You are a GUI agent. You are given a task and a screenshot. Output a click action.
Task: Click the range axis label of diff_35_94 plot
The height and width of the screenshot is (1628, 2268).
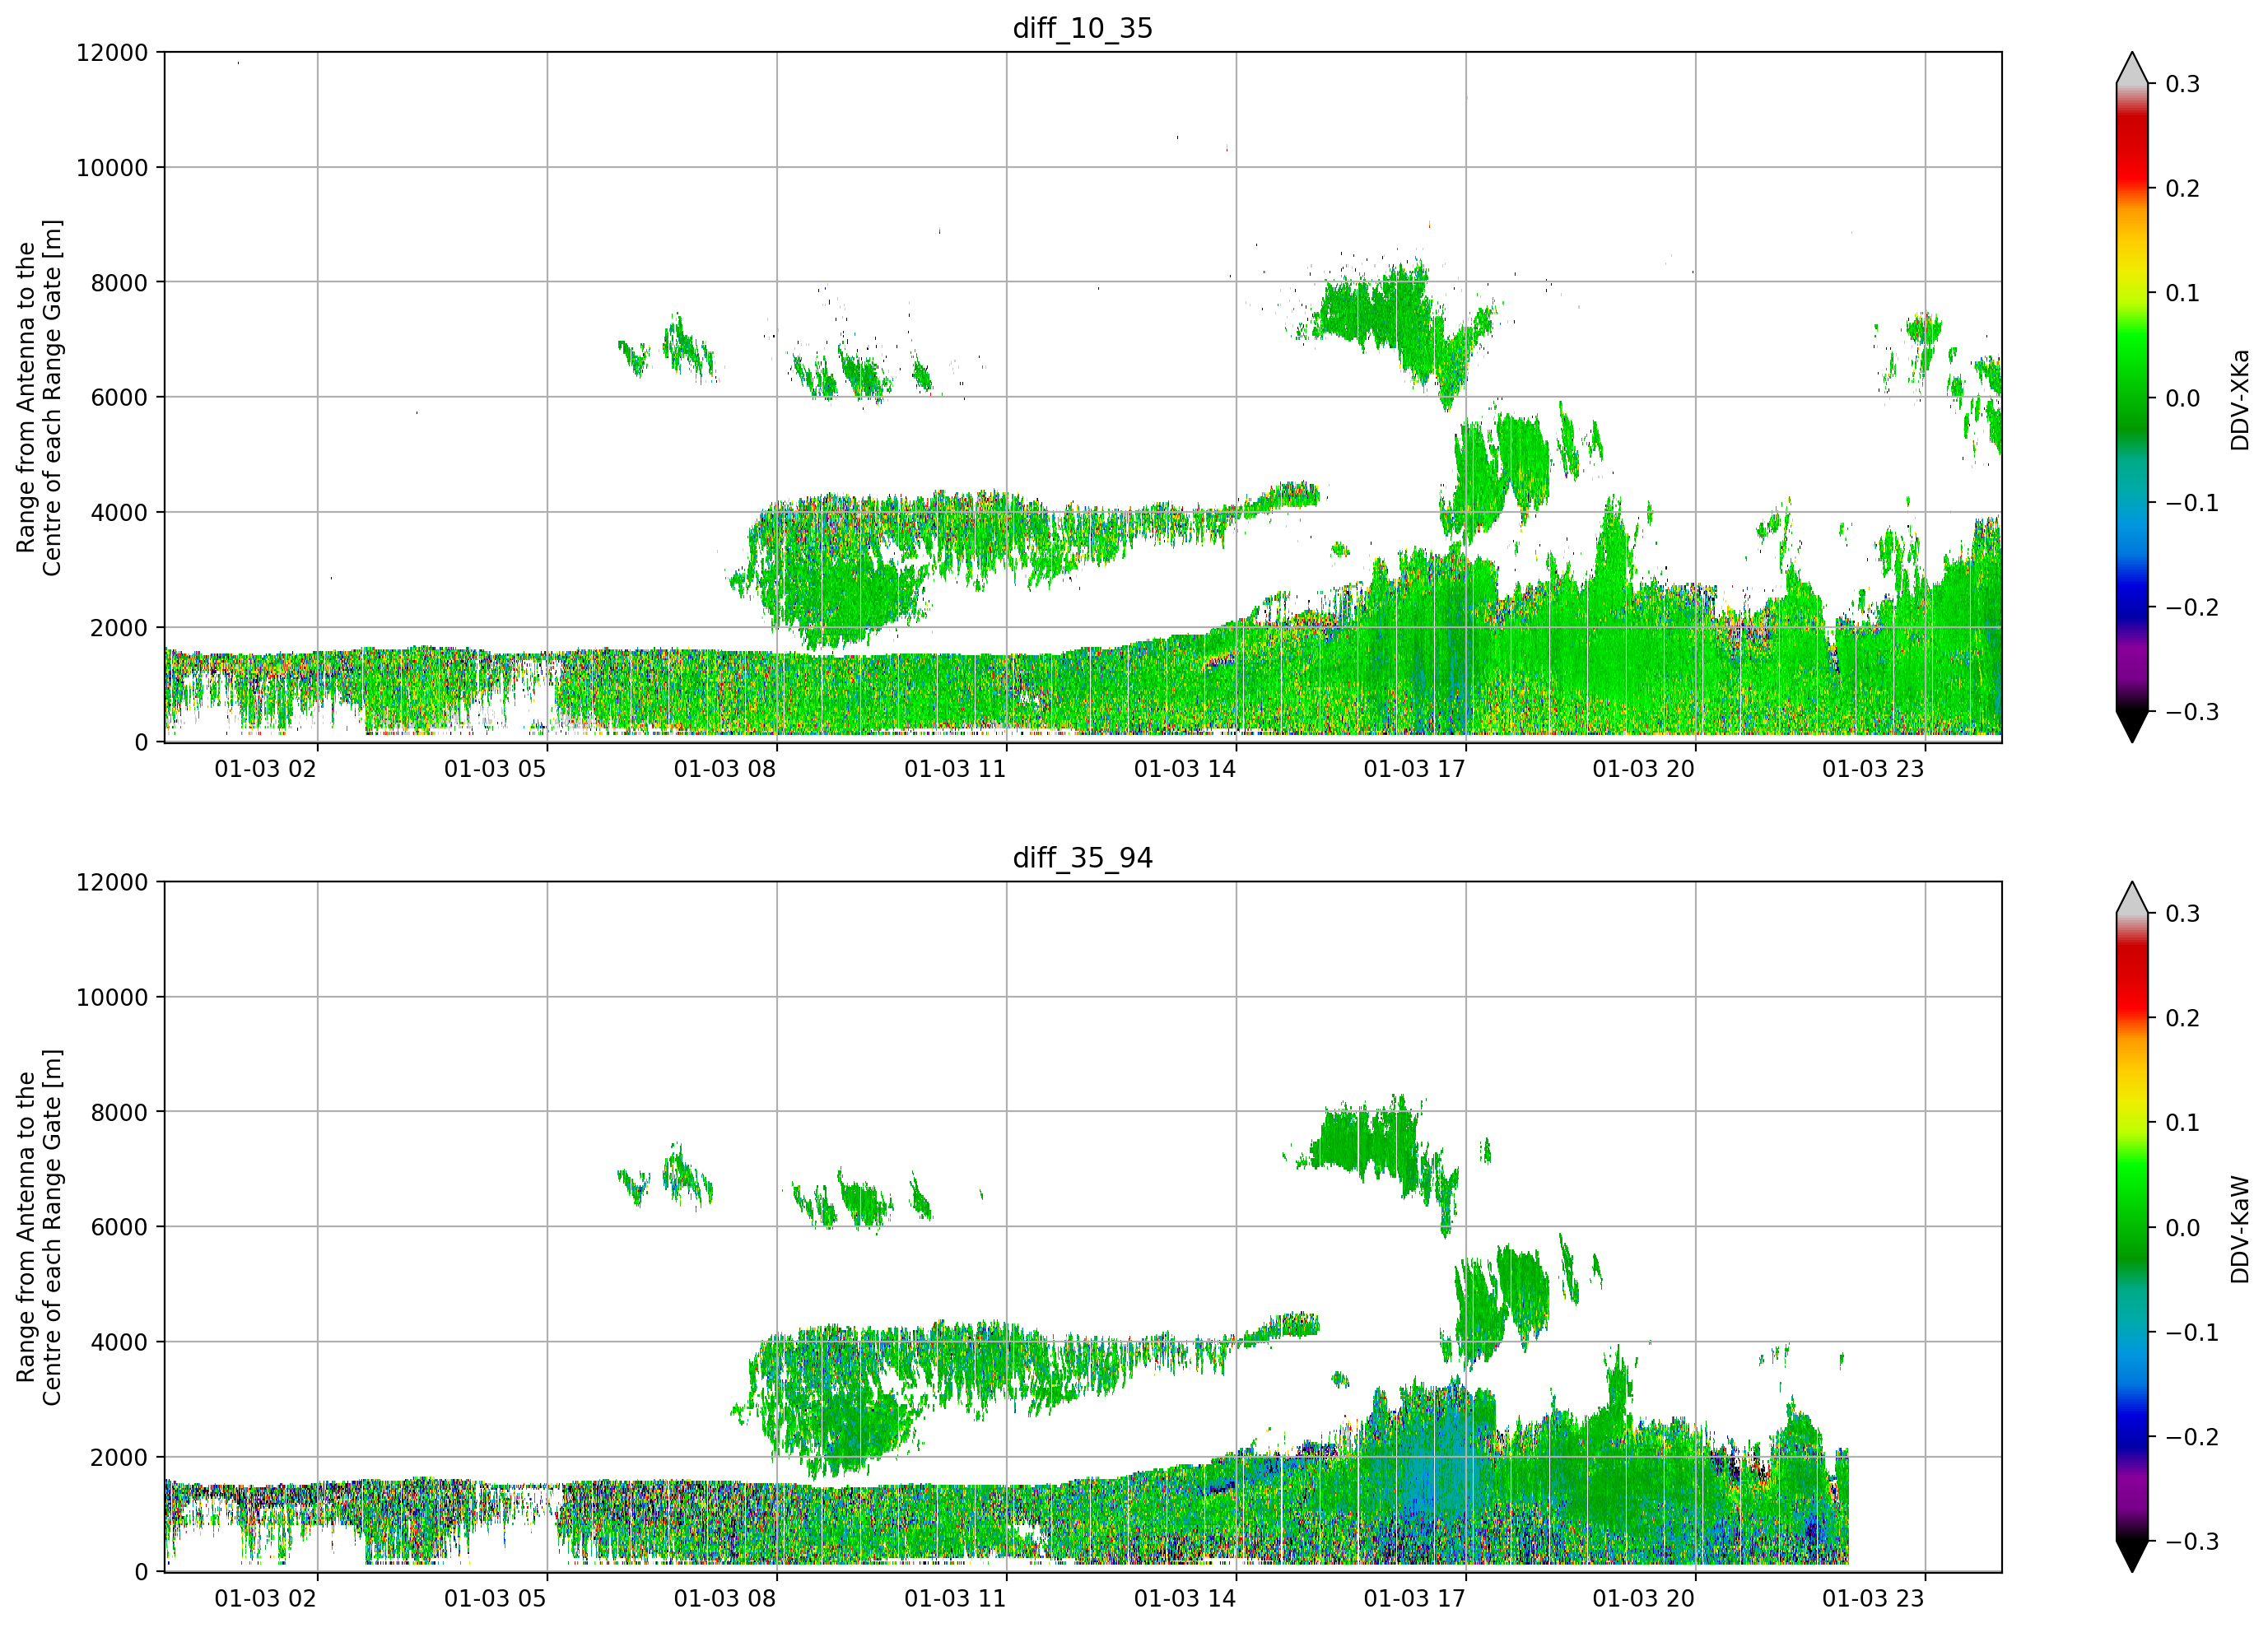click(x=39, y=1227)
